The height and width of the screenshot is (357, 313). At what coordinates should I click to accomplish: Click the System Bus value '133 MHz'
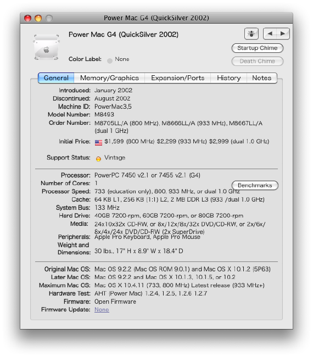coord(107,208)
